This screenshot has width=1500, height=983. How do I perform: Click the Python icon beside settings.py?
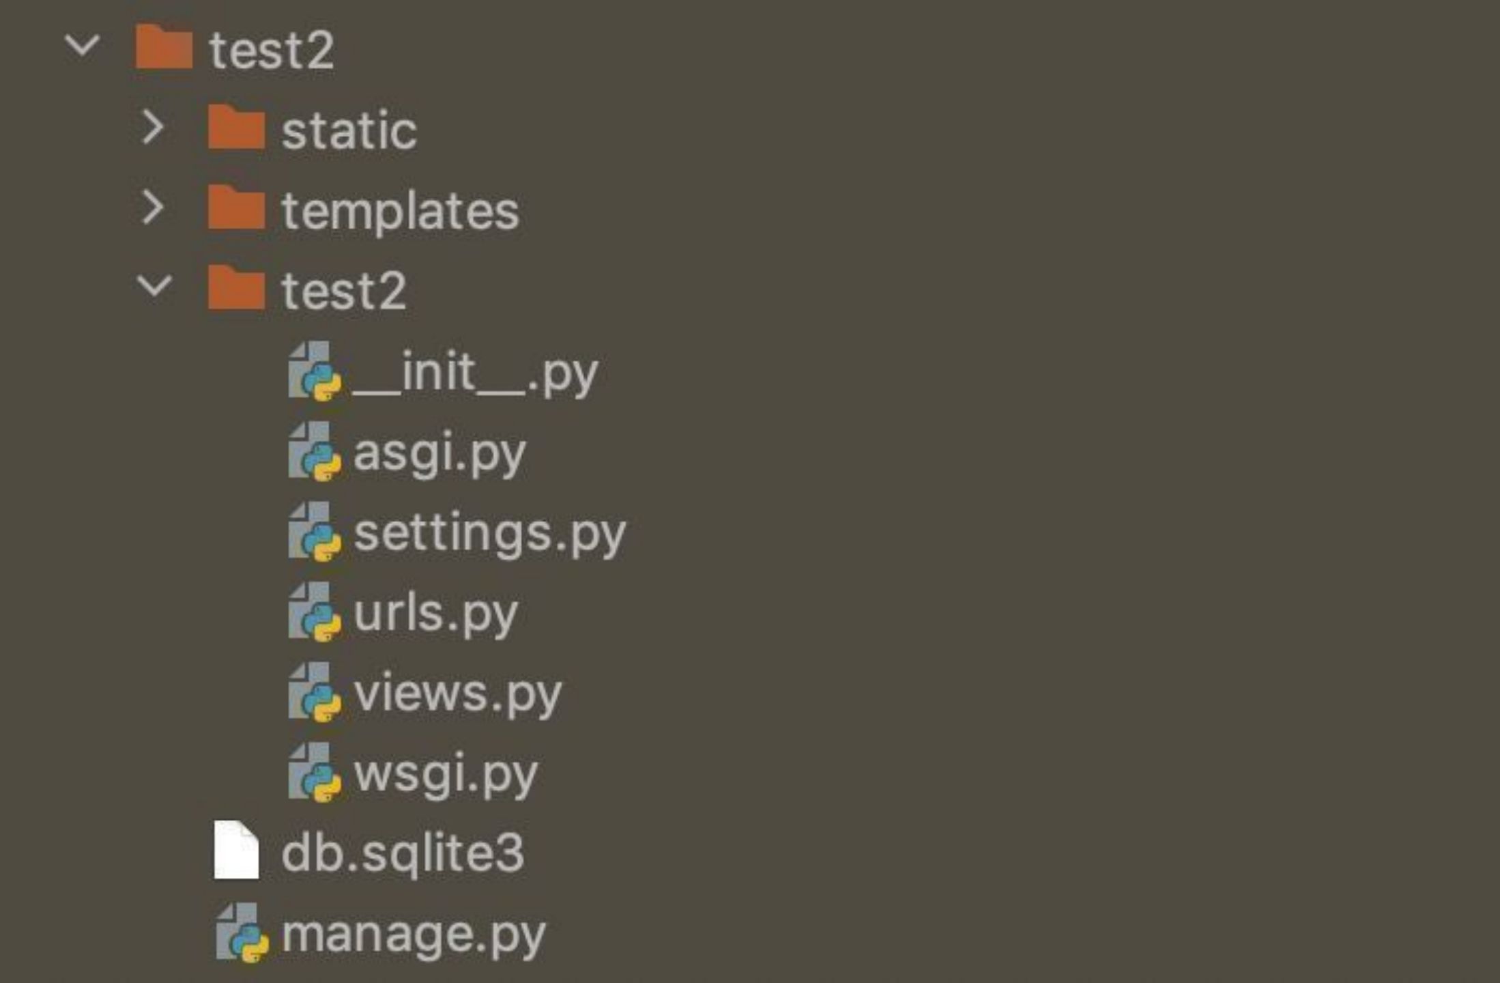315,532
